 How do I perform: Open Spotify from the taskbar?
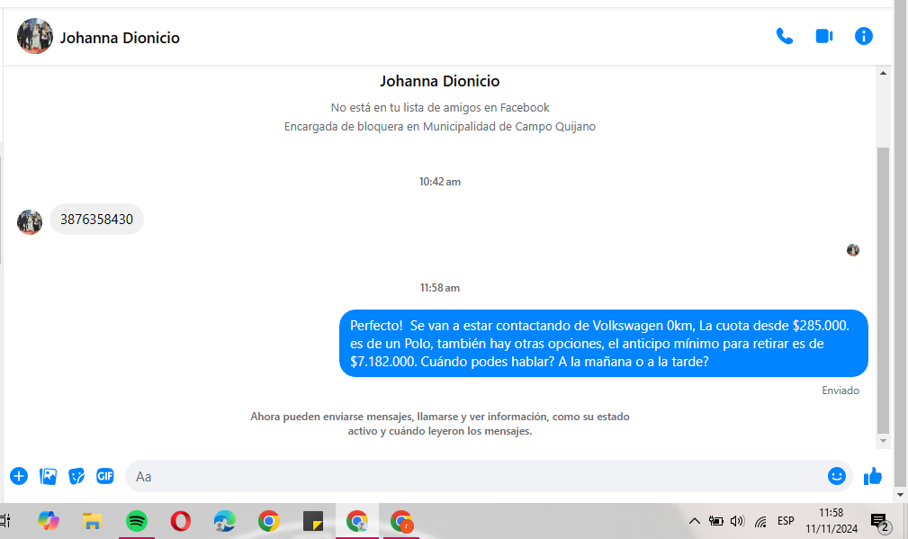point(136,521)
